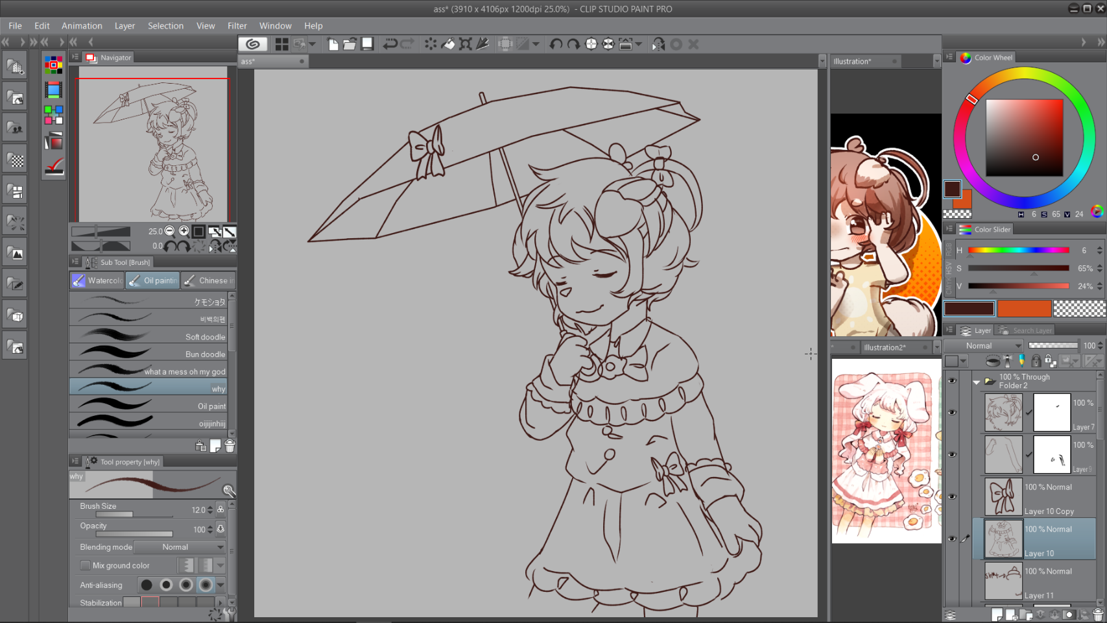Toggle Set as Reference Layer lighthouse icon
The height and width of the screenshot is (623, 1107).
[x=1008, y=361]
